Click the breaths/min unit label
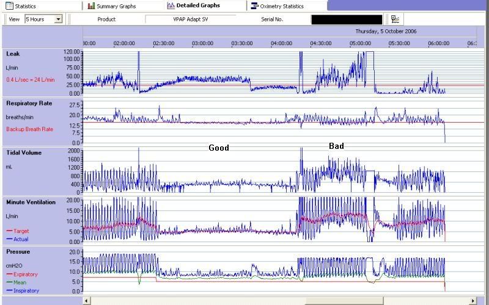489x305 pixels. (20, 117)
